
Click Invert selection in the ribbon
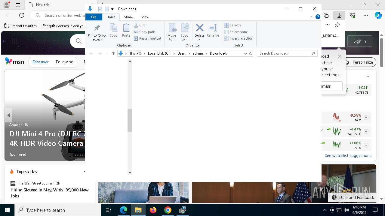(x=239, y=38)
